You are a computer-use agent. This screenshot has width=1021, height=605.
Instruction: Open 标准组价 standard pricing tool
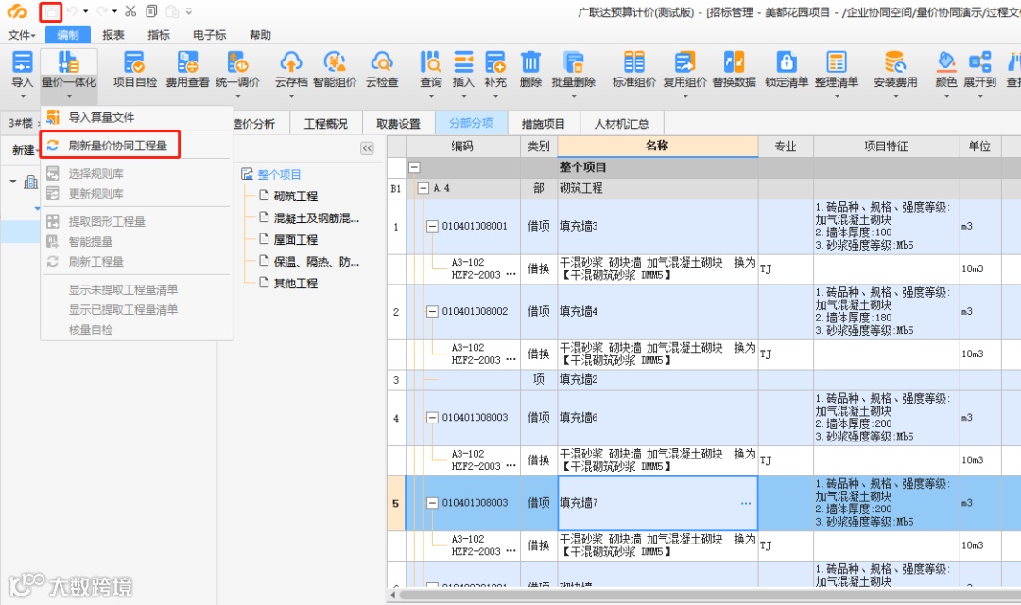coord(634,69)
